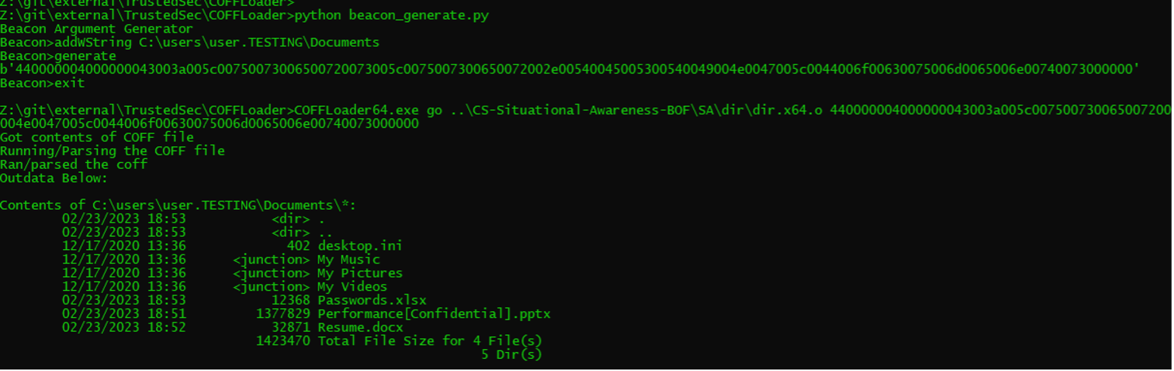Click the Resume.docx file name
The height and width of the screenshot is (371, 1174).
[361, 327]
